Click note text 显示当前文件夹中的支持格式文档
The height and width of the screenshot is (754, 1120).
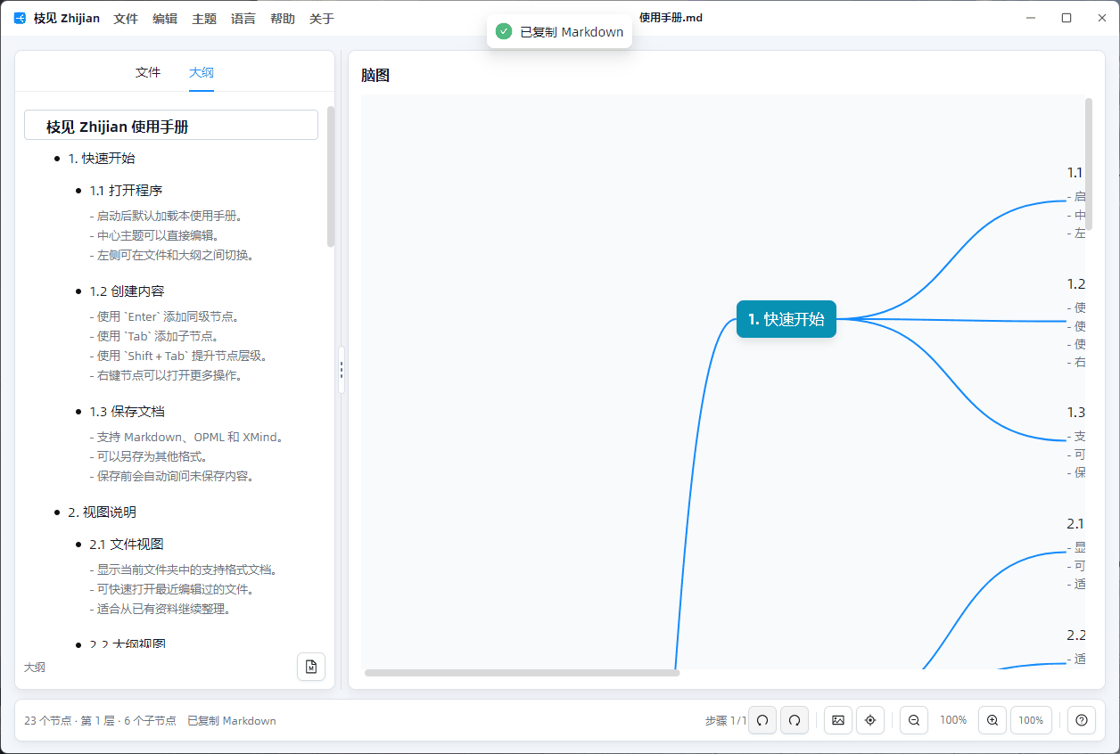coord(184,570)
